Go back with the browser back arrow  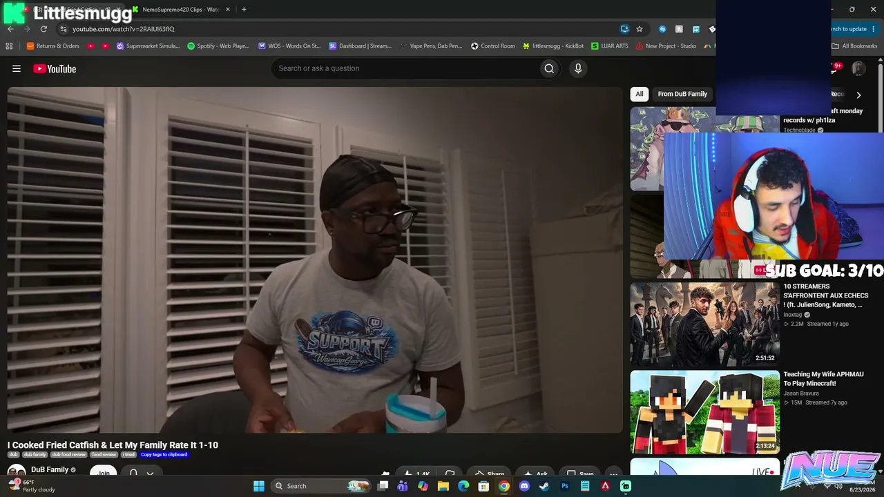(10, 29)
